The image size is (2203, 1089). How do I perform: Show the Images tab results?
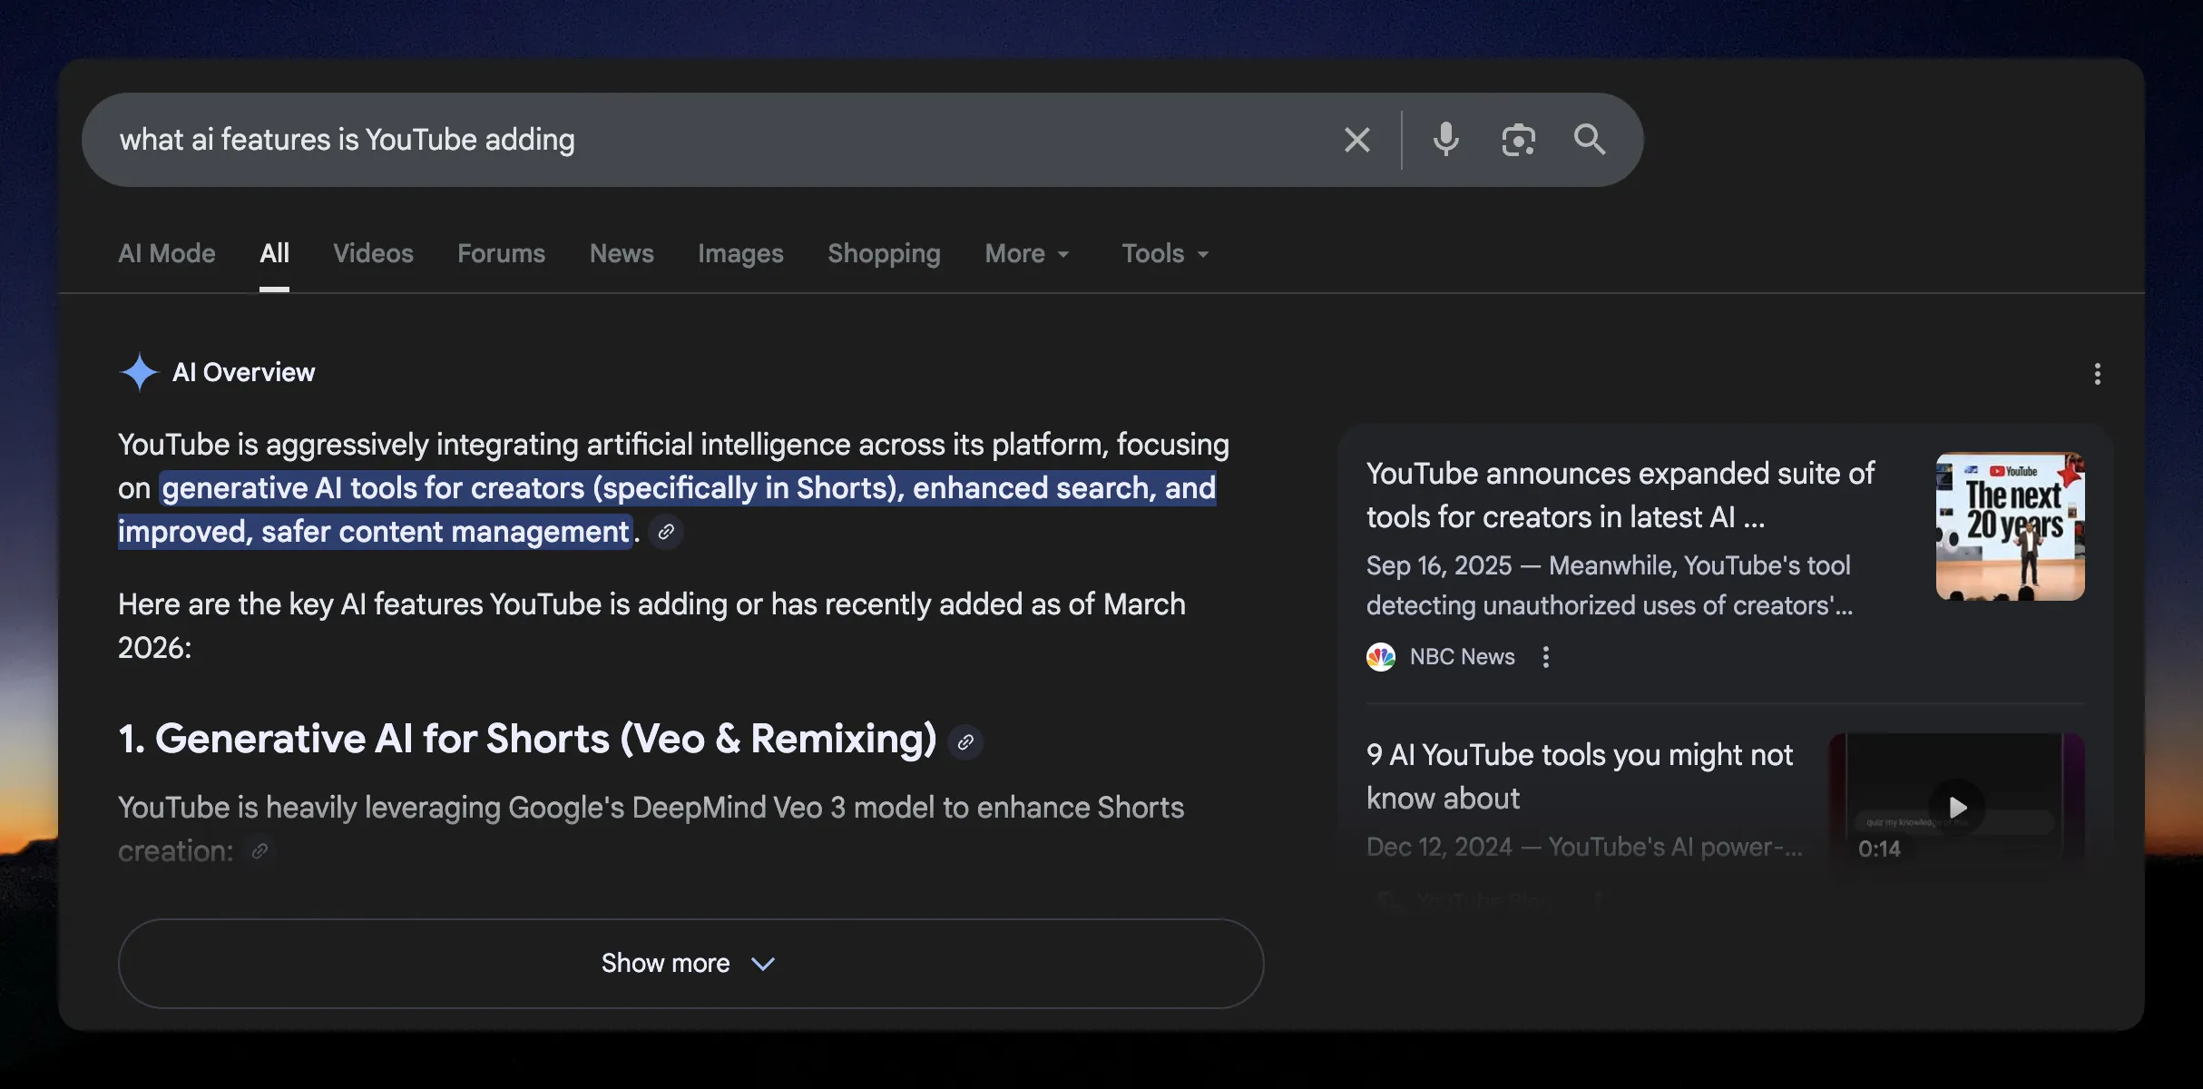(740, 253)
